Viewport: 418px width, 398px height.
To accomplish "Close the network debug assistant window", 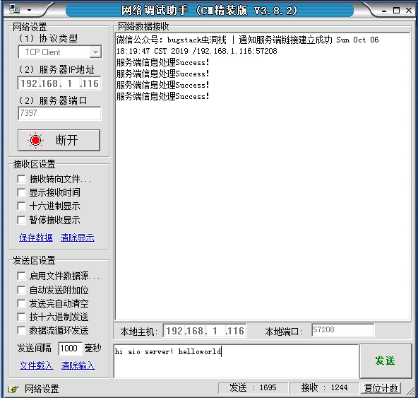I will coord(409,11).
